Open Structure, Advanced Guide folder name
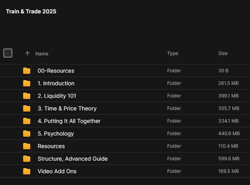This screenshot has height=185, width=250. tap(73, 159)
